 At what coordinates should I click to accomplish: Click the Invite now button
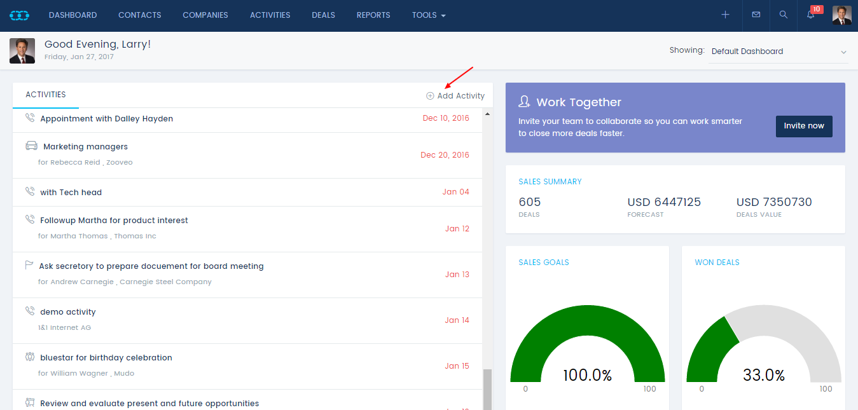click(804, 126)
